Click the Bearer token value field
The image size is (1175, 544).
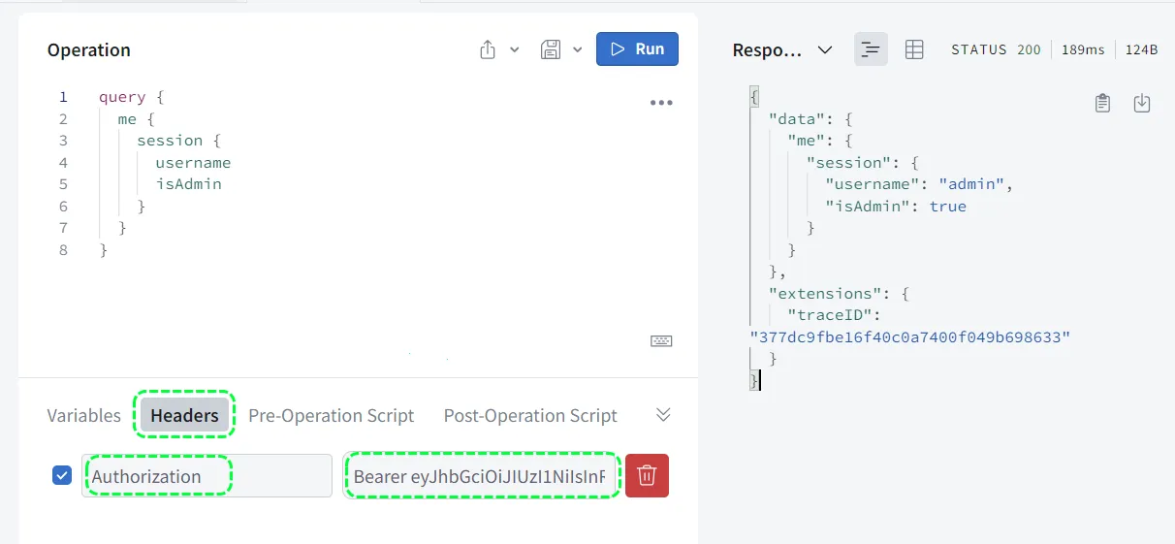click(x=481, y=476)
